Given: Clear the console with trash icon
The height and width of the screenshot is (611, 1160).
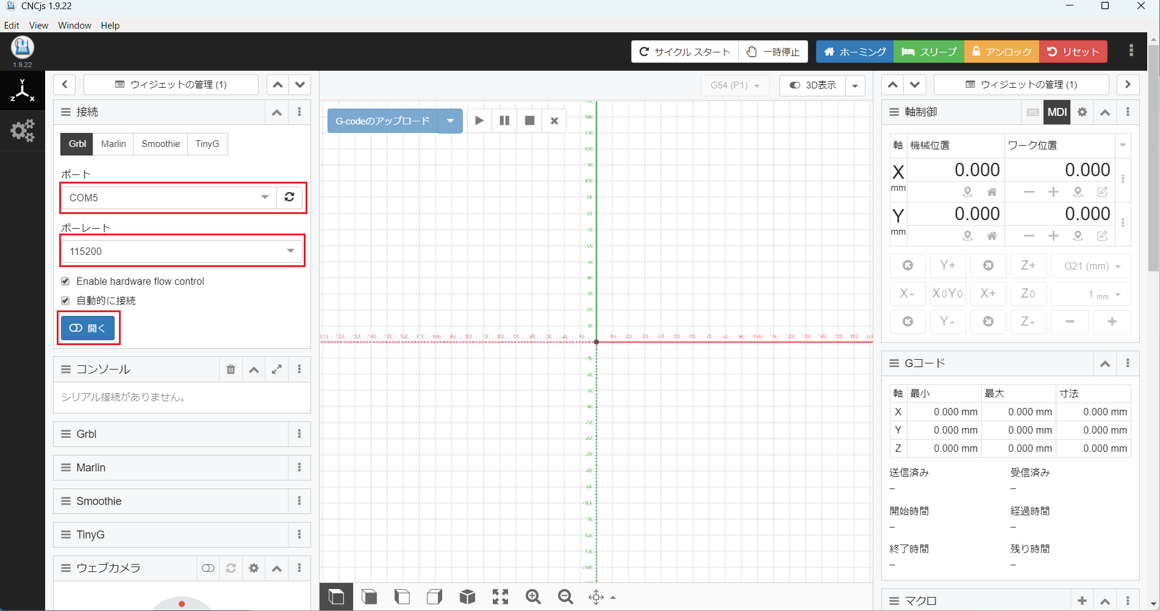Looking at the screenshot, I should coord(231,370).
